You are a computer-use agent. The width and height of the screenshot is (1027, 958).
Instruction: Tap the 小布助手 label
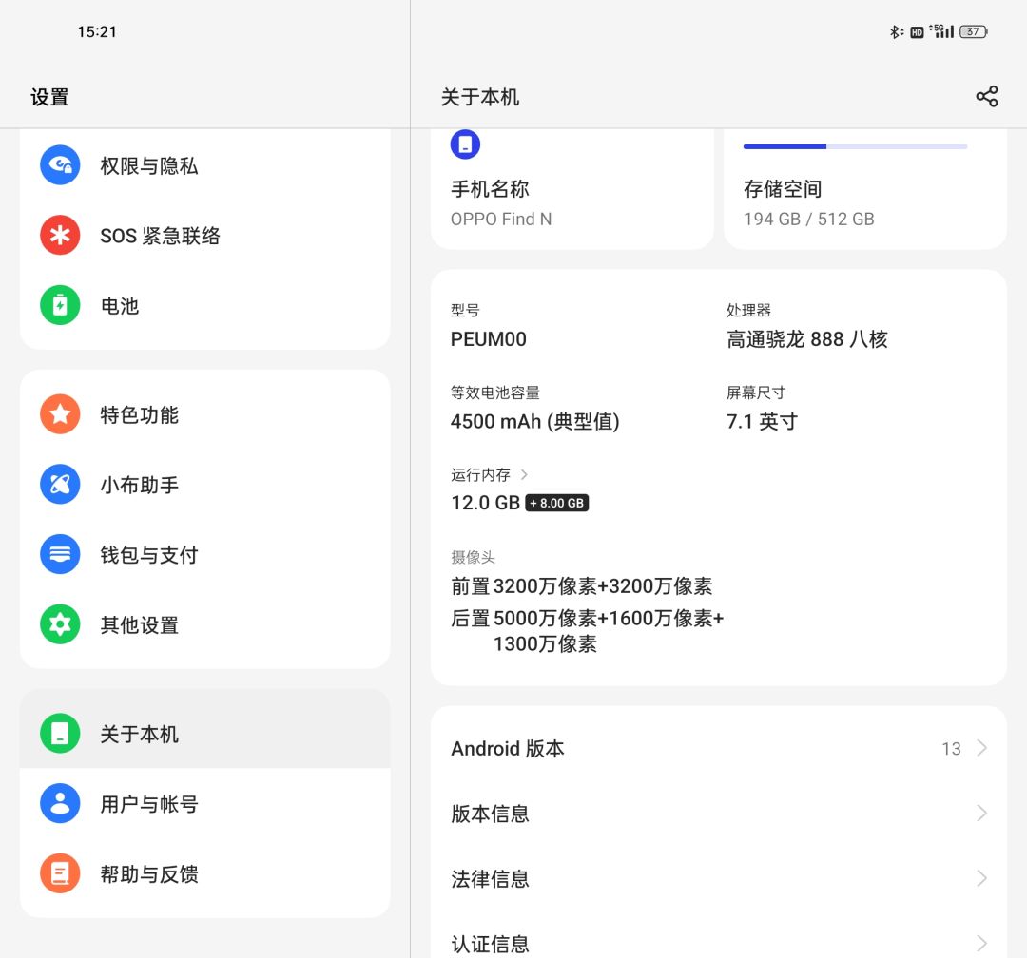point(140,485)
